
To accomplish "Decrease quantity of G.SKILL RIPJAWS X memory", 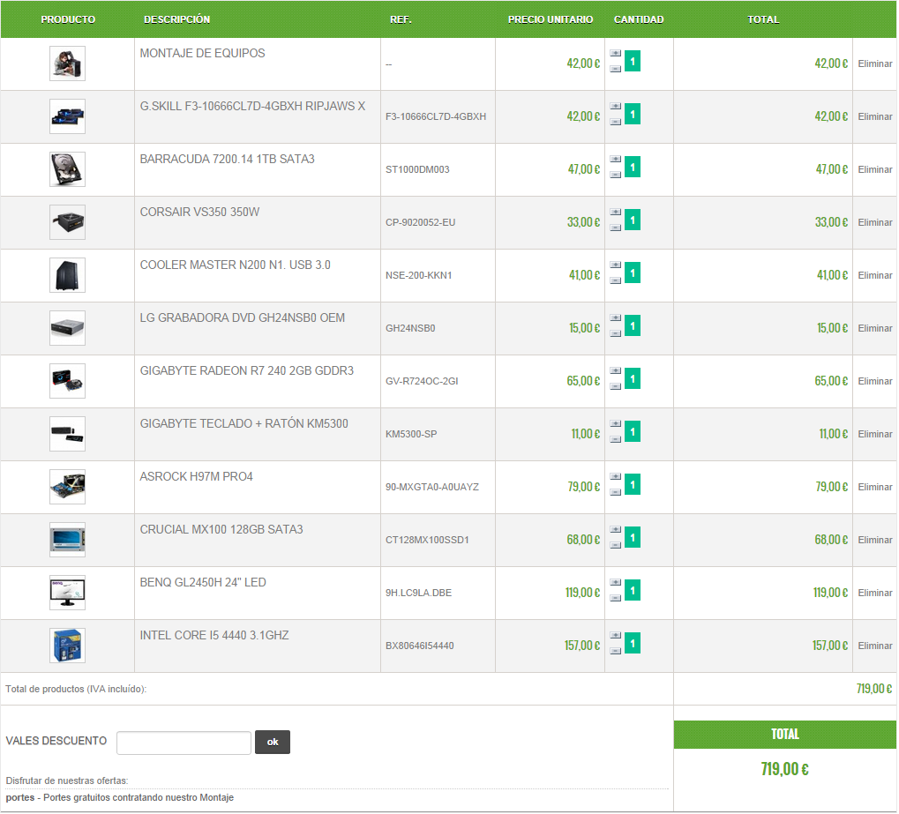I will (x=615, y=122).
